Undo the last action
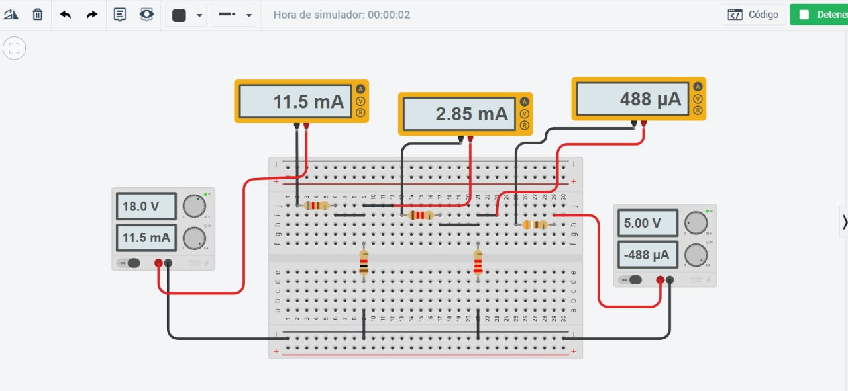 pos(66,14)
